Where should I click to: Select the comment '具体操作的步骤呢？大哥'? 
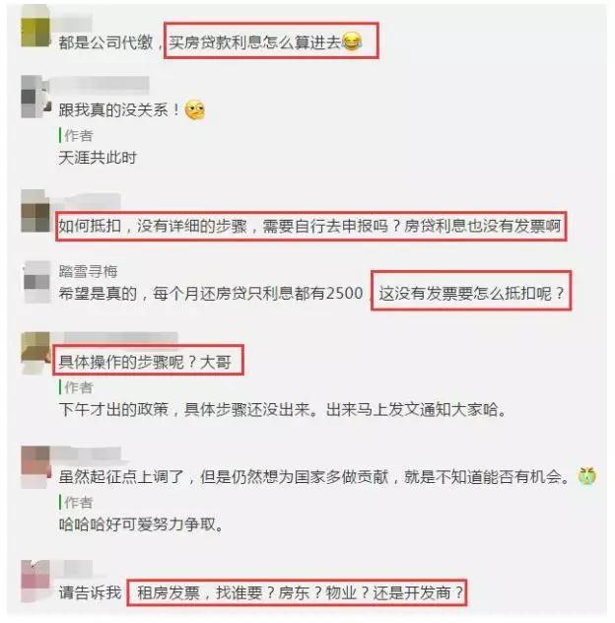point(148,361)
